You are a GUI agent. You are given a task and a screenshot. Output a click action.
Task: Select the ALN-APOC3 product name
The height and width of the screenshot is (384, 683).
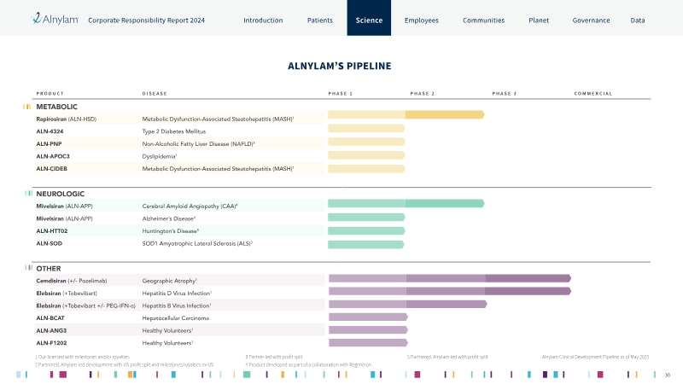pyautogui.click(x=53, y=156)
